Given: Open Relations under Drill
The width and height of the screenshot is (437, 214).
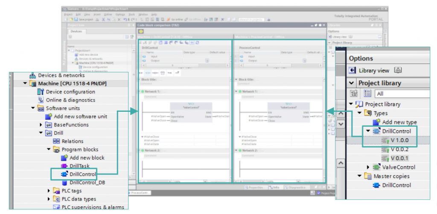Looking at the screenshot, I should point(73,141).
